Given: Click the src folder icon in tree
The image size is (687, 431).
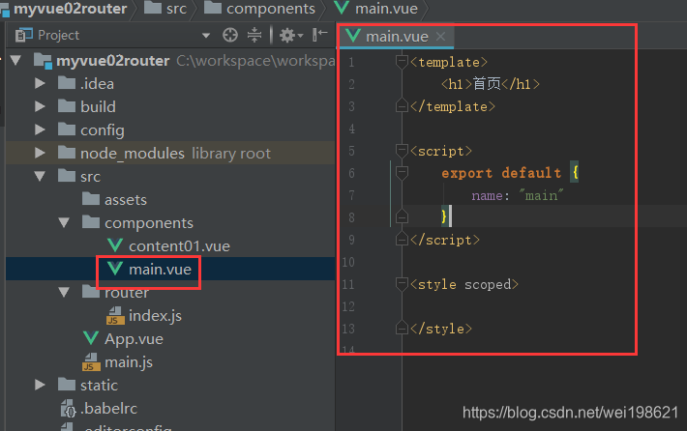Looking at the screenshot, I should coord(67,176).
